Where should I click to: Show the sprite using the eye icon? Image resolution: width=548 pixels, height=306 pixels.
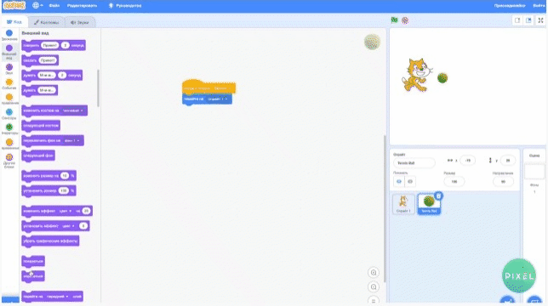click(x=399, y=181)
